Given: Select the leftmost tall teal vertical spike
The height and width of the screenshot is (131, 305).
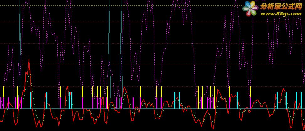Looking at the screenshot, I should pyautogui.click(x=20, y=54).
